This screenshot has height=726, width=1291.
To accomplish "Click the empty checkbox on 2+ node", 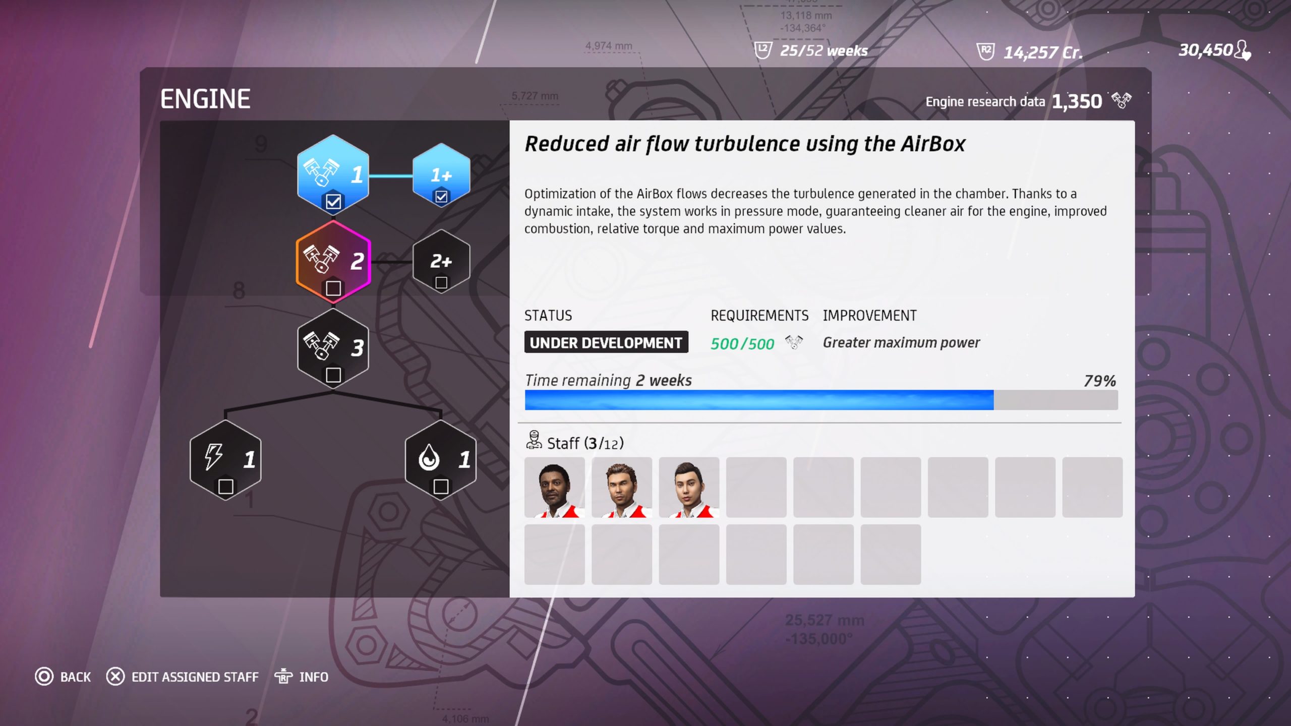I will tap(441, 282).
